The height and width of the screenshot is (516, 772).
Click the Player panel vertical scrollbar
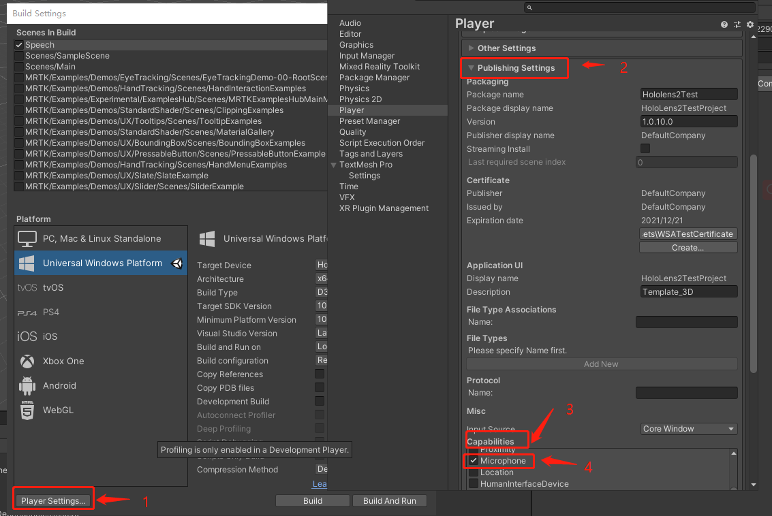(x=754, y=263)
